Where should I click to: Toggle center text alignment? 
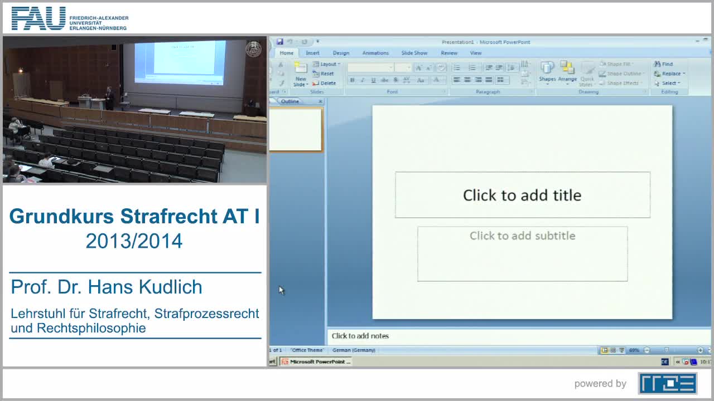(x=466, y=80)
